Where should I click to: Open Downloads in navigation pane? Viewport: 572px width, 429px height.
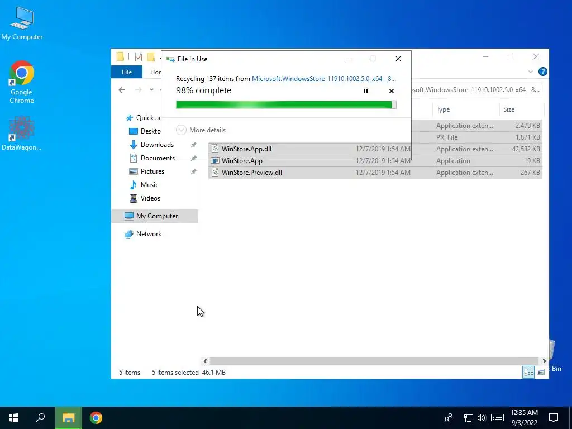point(151,145)
